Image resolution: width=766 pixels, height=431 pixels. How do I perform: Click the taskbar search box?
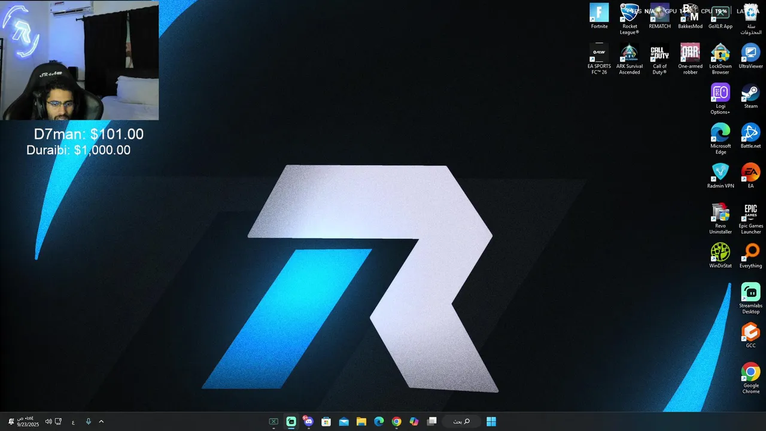pos(461,421)
